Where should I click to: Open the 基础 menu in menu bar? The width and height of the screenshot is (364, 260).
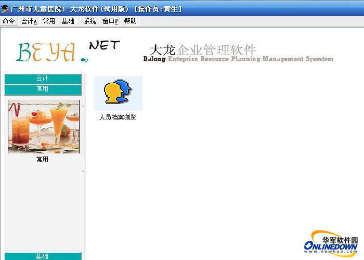click(x=68, y=21)
